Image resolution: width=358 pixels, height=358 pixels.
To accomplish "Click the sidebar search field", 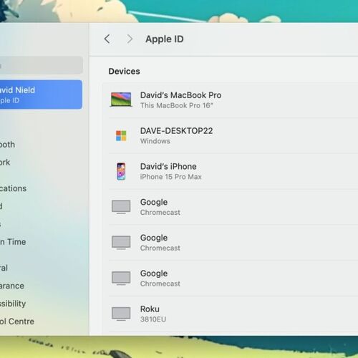I will tap(42, 65).
